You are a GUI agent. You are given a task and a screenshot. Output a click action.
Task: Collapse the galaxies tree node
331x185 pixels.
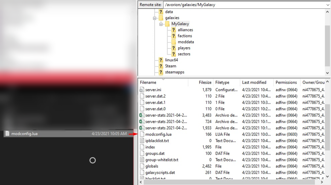pos(155,18)
